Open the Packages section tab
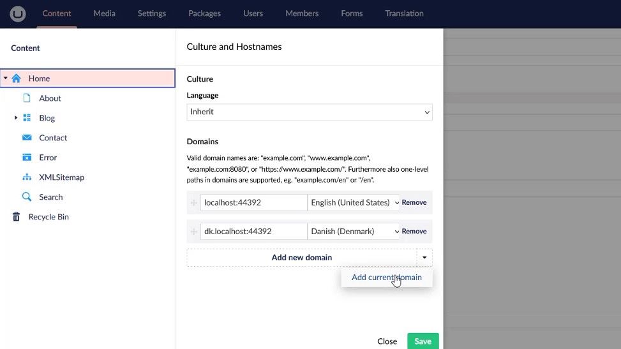The height and width of the screenshot is (349, 621). point(204,13)
